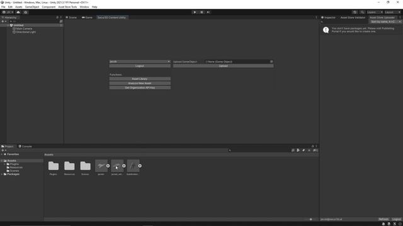
Task: Click Logout in Asset Store Uploader footer
Action: (x=396, y=219)
